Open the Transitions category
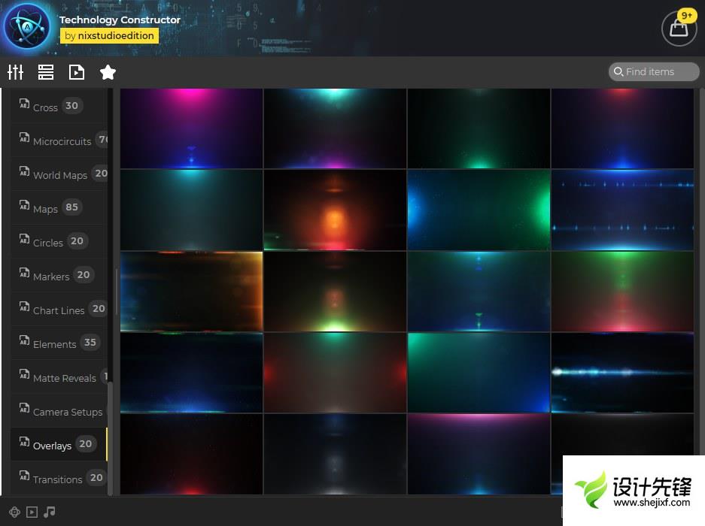 pos(57,479)
